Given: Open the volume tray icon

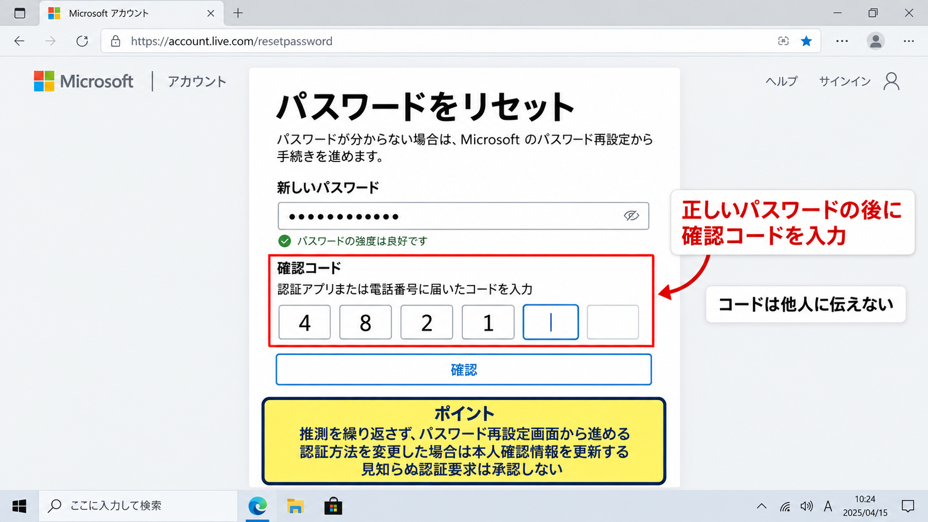Looking at the screenshot, I should pyautogui.click(x=806, y=506).
